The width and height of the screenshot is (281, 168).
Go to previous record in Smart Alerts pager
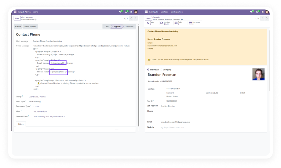[131, 18]
